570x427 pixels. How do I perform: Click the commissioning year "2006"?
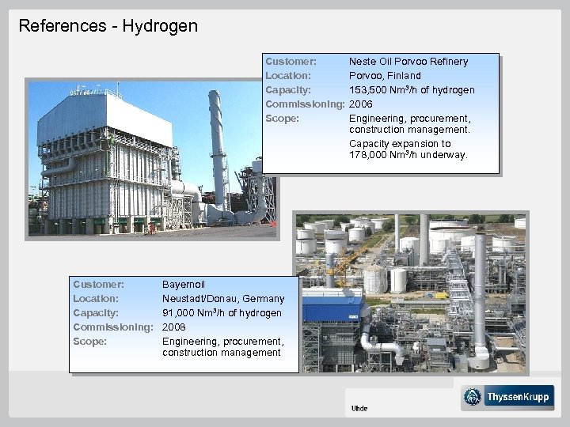coord(361,104)
